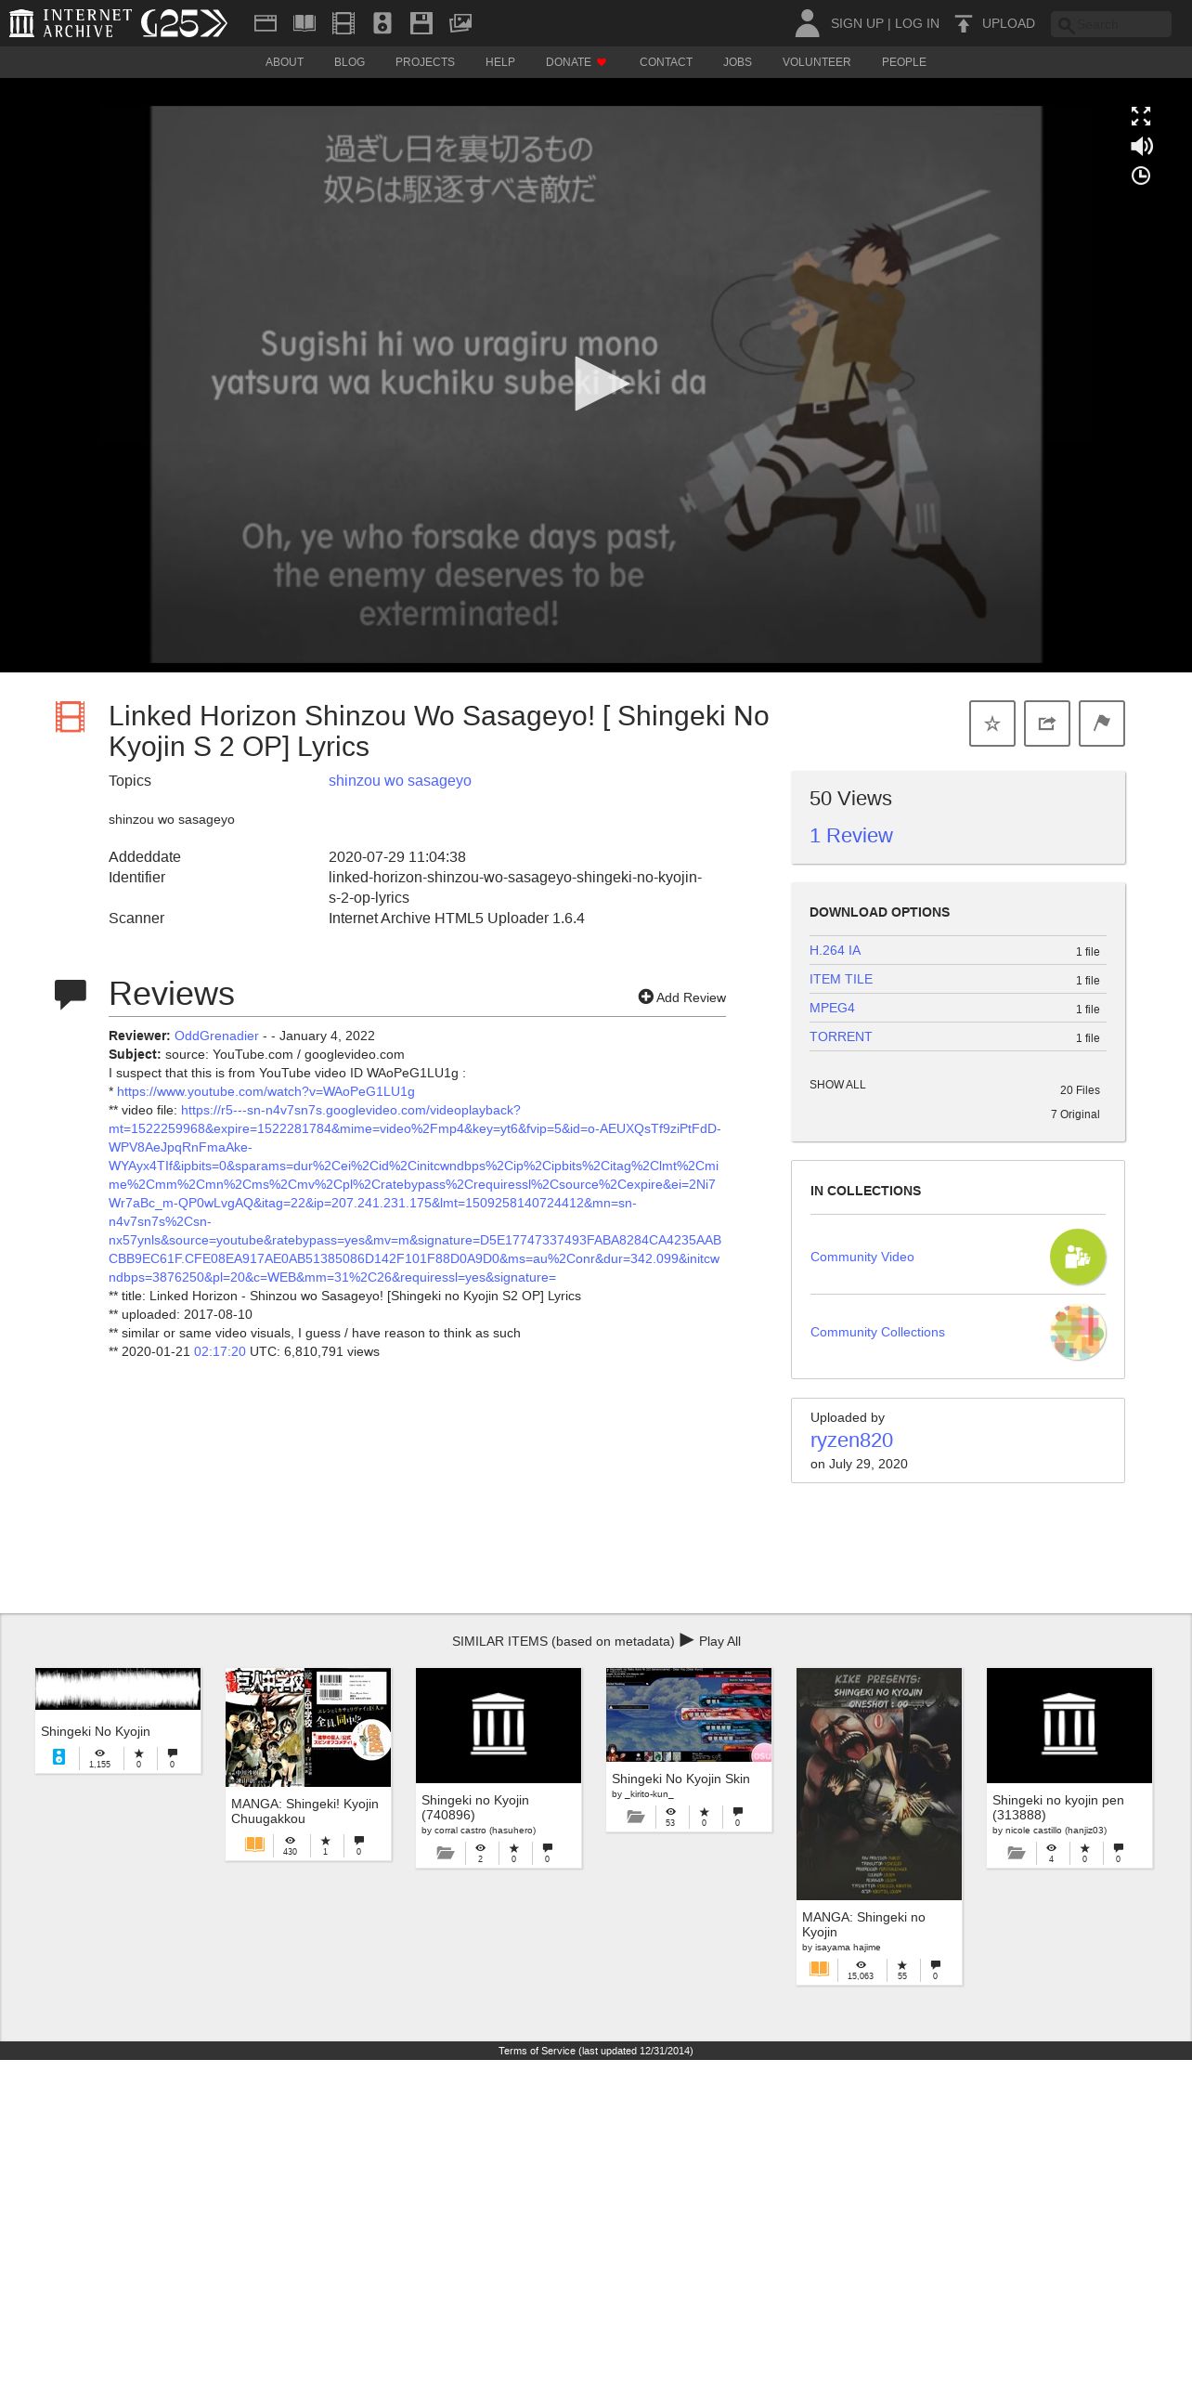Click the user avatar icon

click(x=808, y=23)
